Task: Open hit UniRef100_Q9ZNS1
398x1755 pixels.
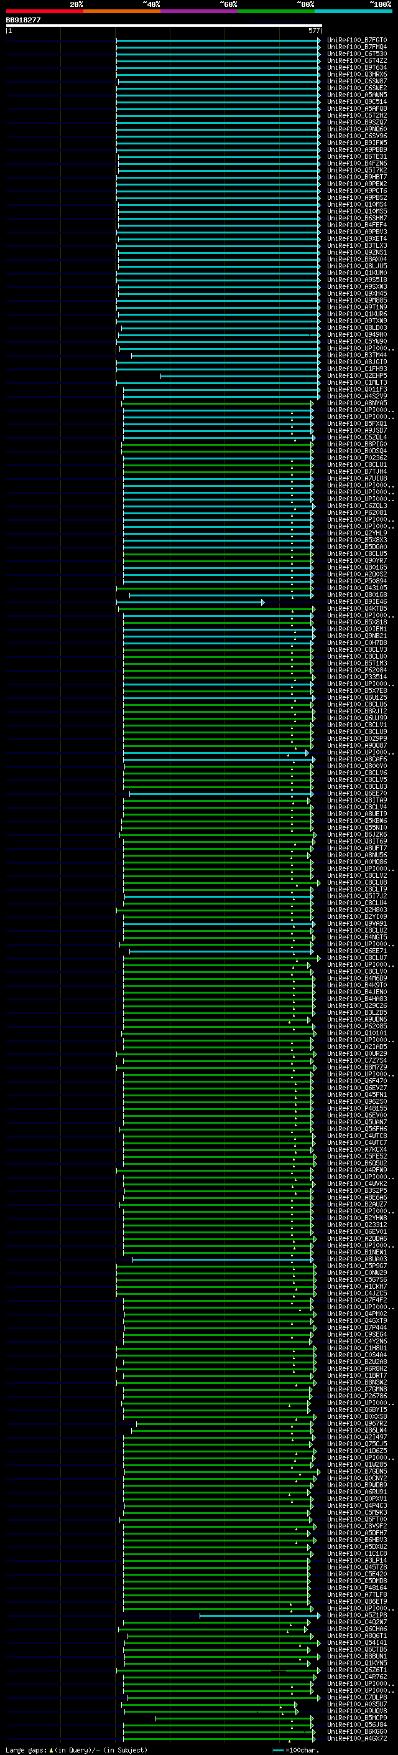Action: [357, 253]
